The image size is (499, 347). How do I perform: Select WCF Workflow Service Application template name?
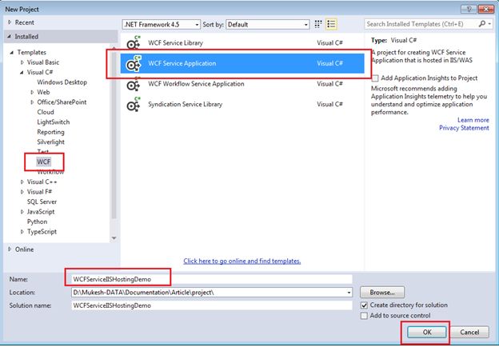pos(196,84)
